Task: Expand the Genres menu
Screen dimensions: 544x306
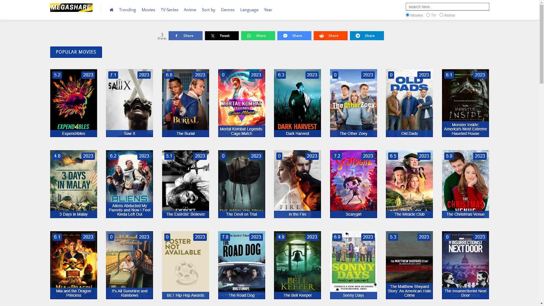Action: click(x=227, y=10)
